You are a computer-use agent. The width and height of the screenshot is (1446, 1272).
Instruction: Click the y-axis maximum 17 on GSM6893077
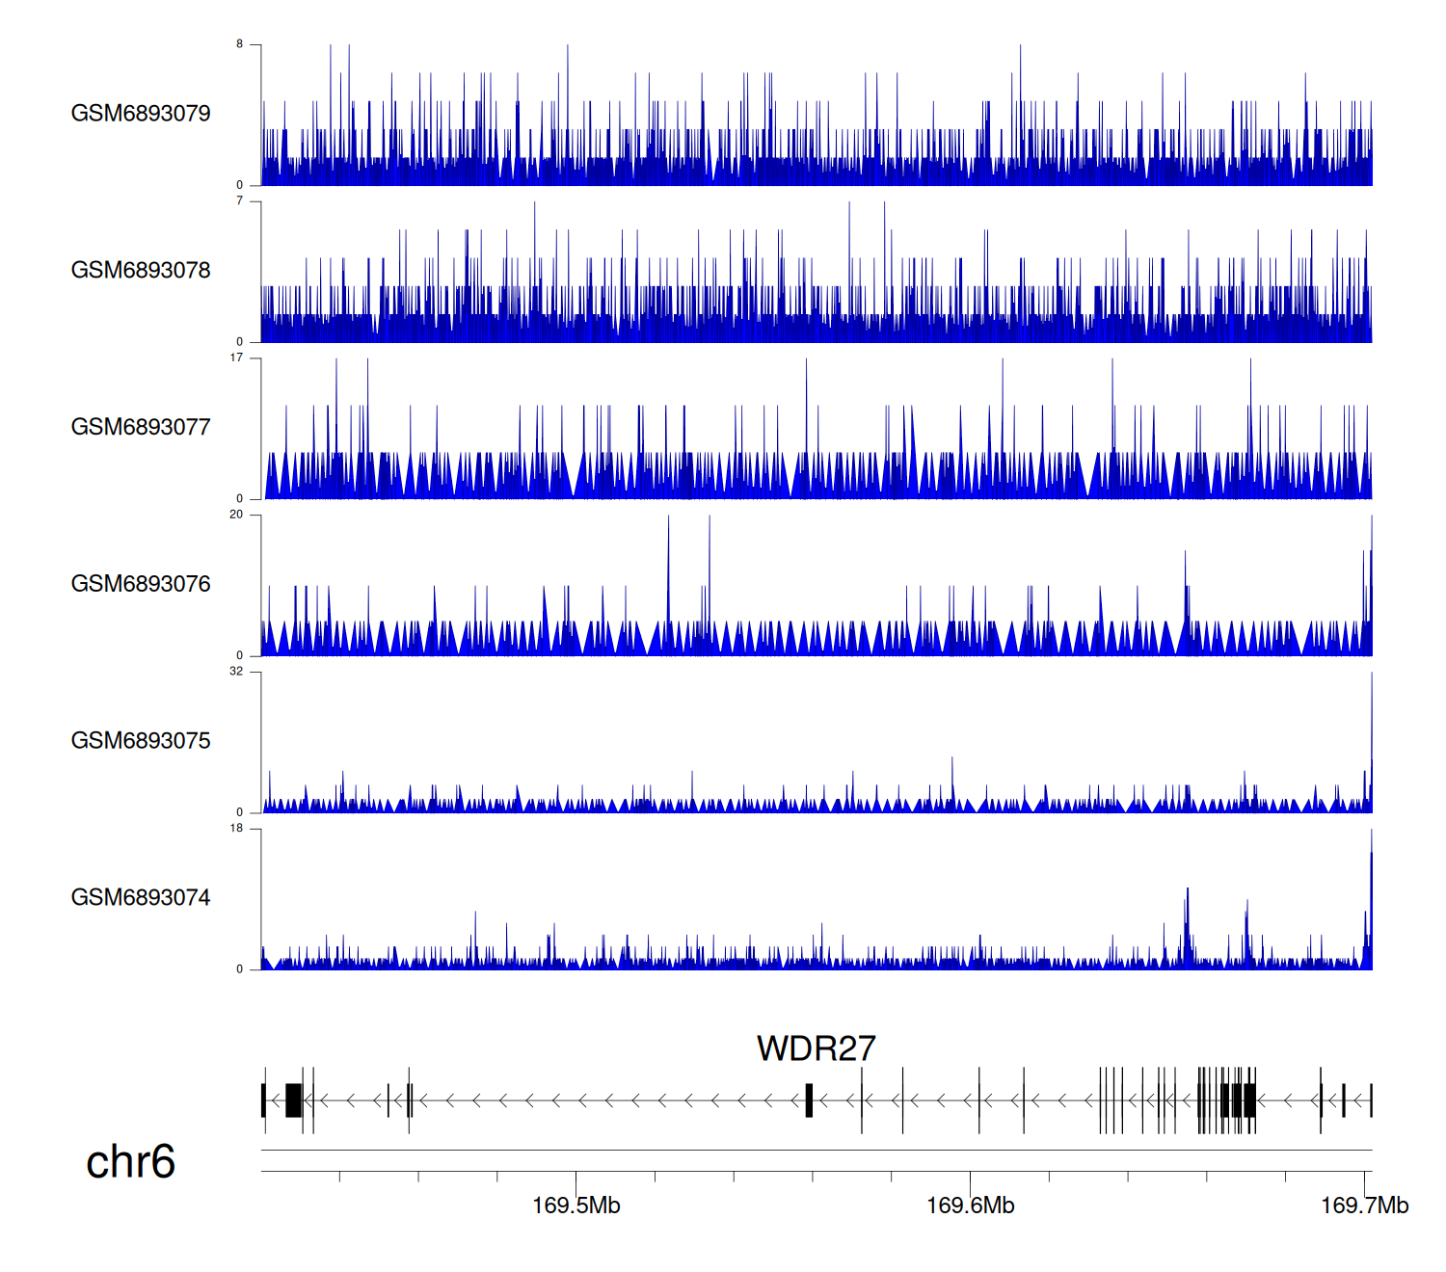236,358
